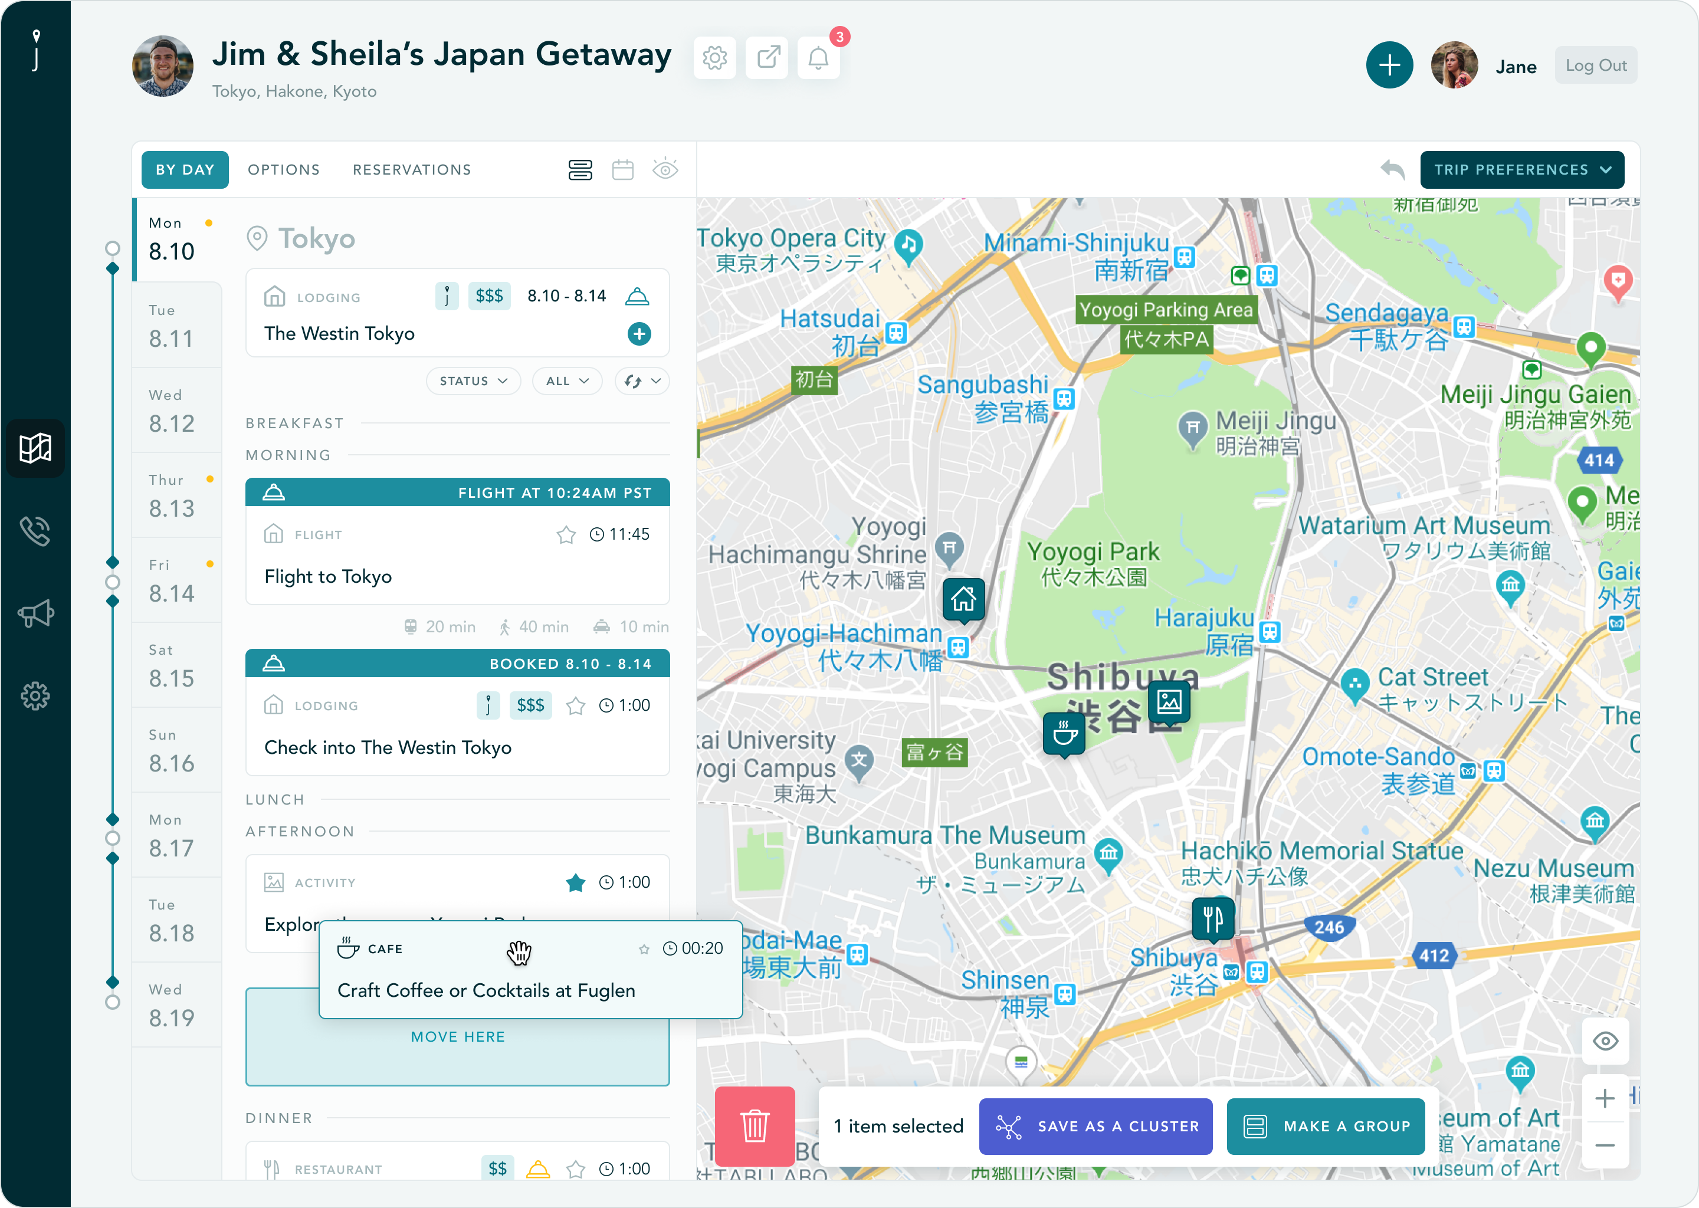The width and height of the screenshot is (1699, 1208).
Task: Click the undo arrow above the map
Action: [1392, 170]
